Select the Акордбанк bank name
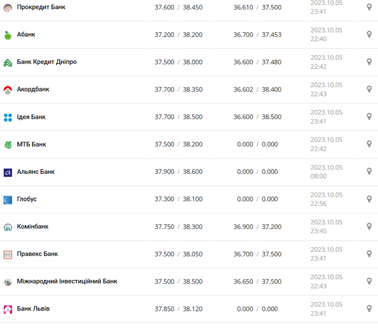The width and height of the screenshot is (378, 329). [33, 89]
